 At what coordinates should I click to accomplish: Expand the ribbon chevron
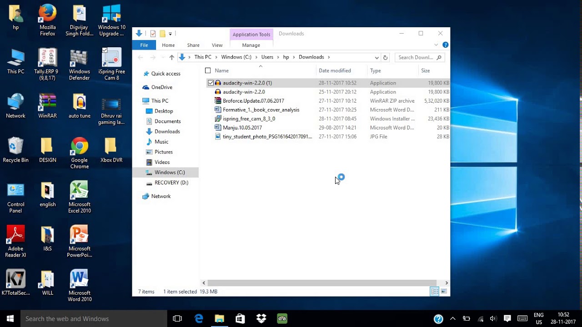click(x=436, y=45)
